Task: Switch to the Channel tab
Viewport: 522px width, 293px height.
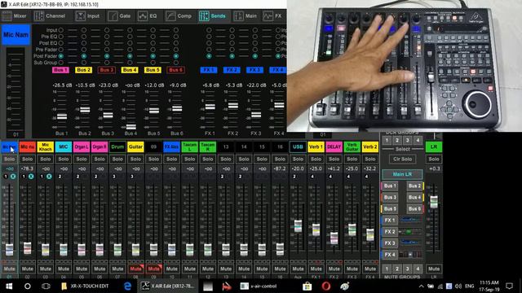Action: pyautogui.click(x=50, y=16)
